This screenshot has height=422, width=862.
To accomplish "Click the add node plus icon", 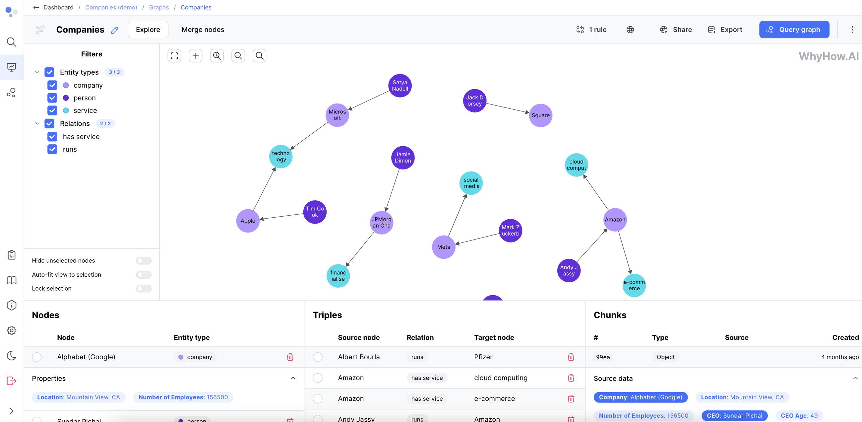I will (196, 56).
